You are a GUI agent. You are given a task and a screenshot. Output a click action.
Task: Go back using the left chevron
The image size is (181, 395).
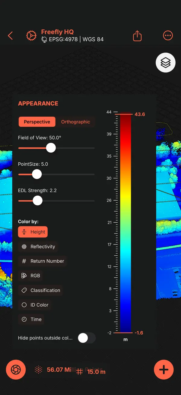pyautogui.click(x=10, y=36)
